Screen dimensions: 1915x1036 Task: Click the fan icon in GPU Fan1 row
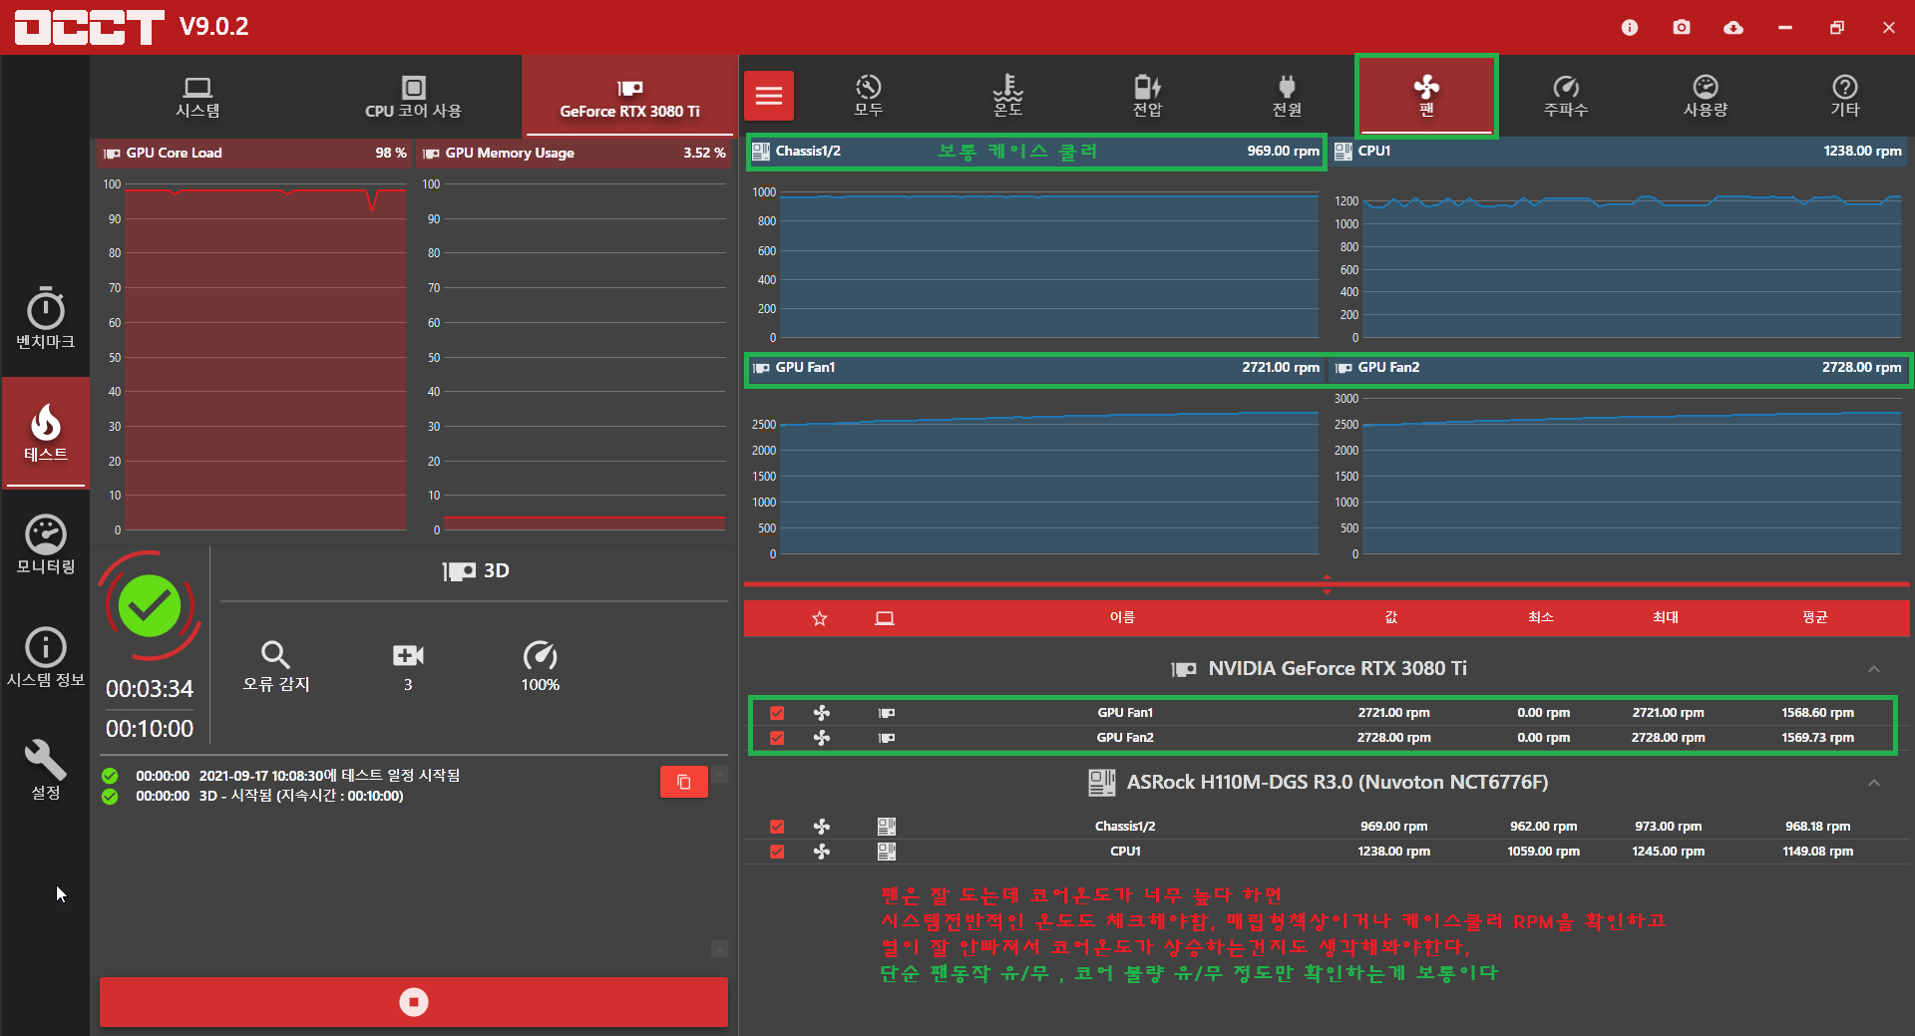822,712
